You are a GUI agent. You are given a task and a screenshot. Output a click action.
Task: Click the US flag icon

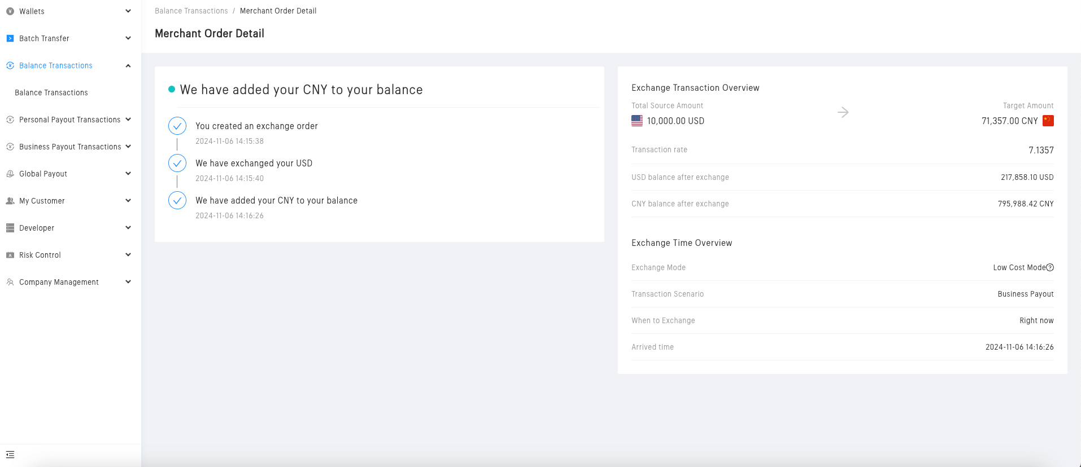pos(637,121)
